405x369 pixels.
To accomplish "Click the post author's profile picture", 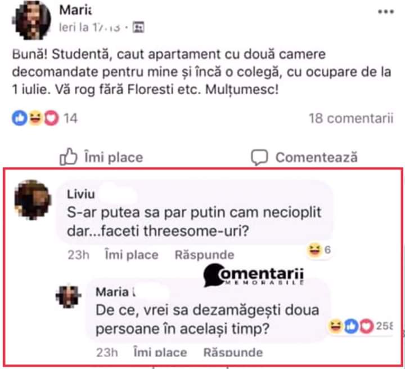I will click(29, 20).
